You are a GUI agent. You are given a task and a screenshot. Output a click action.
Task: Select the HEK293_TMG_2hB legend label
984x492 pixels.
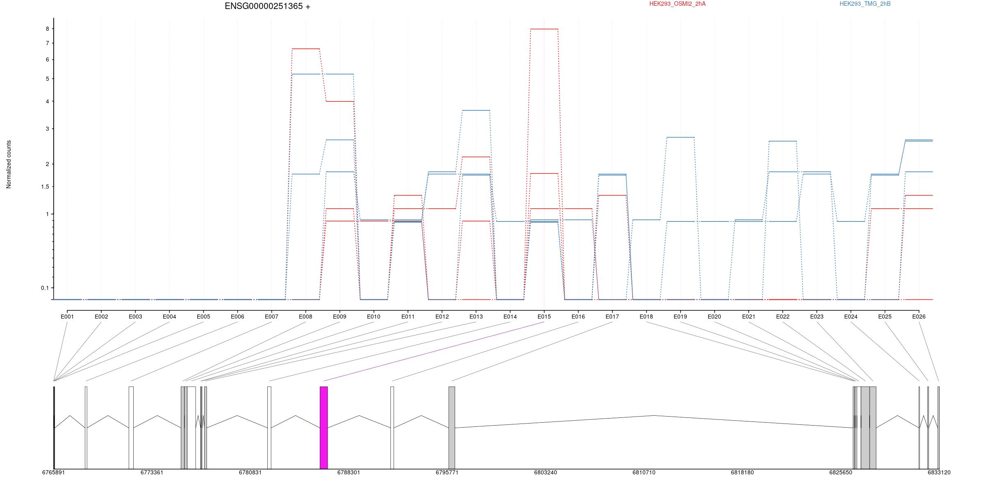coord(865,4)
